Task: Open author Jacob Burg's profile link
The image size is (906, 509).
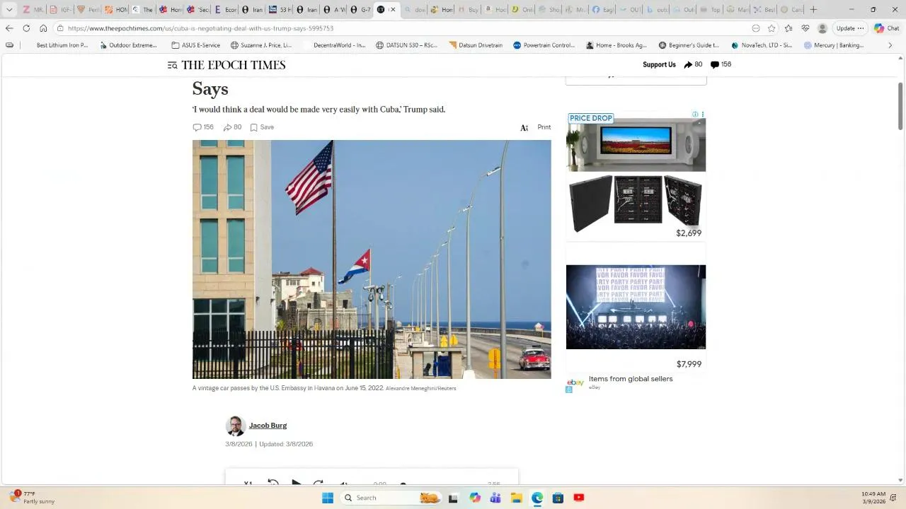Action: [268, 426]
